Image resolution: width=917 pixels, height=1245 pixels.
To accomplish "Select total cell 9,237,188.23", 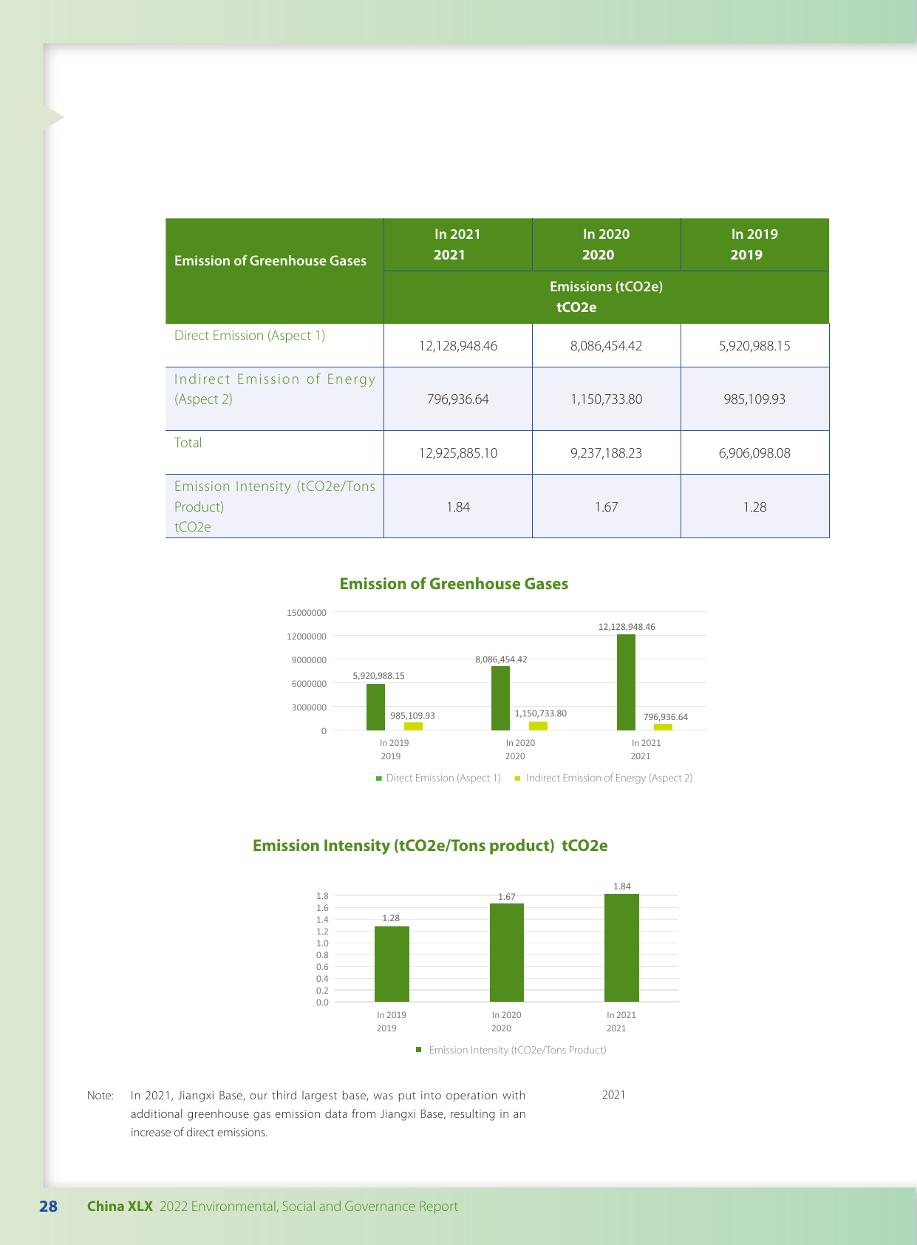I will [x=606, y=453].
